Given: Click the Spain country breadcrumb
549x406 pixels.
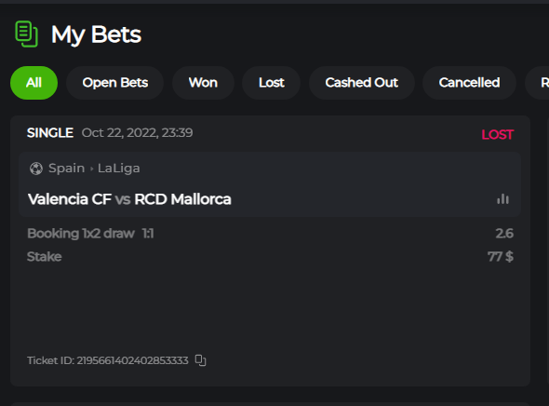Looking at the screenshot, I should (x=66, y=169).
